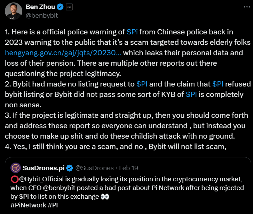Click the Feb 19 timestamp on the quoted post
The height and width of the screenshot is (214, 253).
click(x=128, y=168)
